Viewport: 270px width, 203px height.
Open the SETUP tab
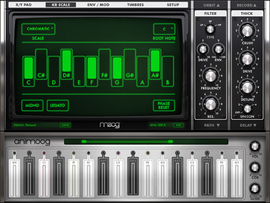(x=173, y=5)
